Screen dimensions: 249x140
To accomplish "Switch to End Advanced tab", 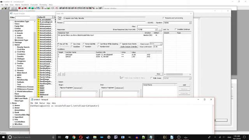I will pos(119,88).
